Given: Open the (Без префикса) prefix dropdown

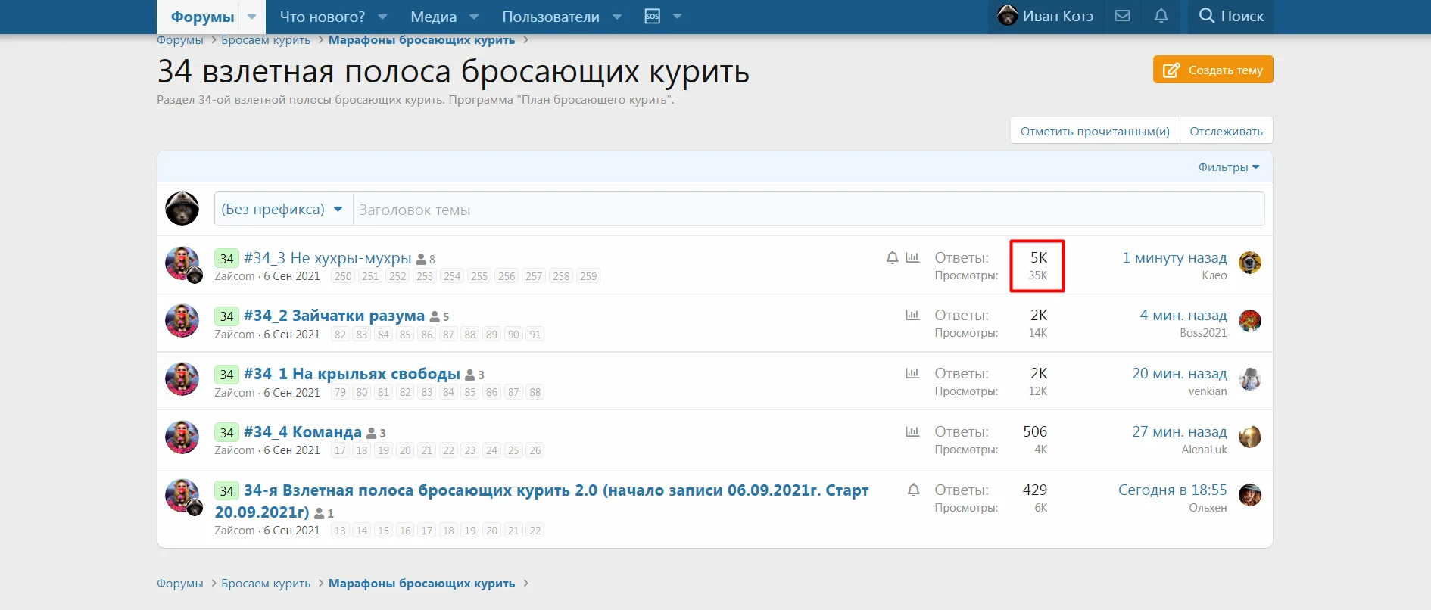Looking at the screenshot, I should pyautogui.click(x=282, y=209).
